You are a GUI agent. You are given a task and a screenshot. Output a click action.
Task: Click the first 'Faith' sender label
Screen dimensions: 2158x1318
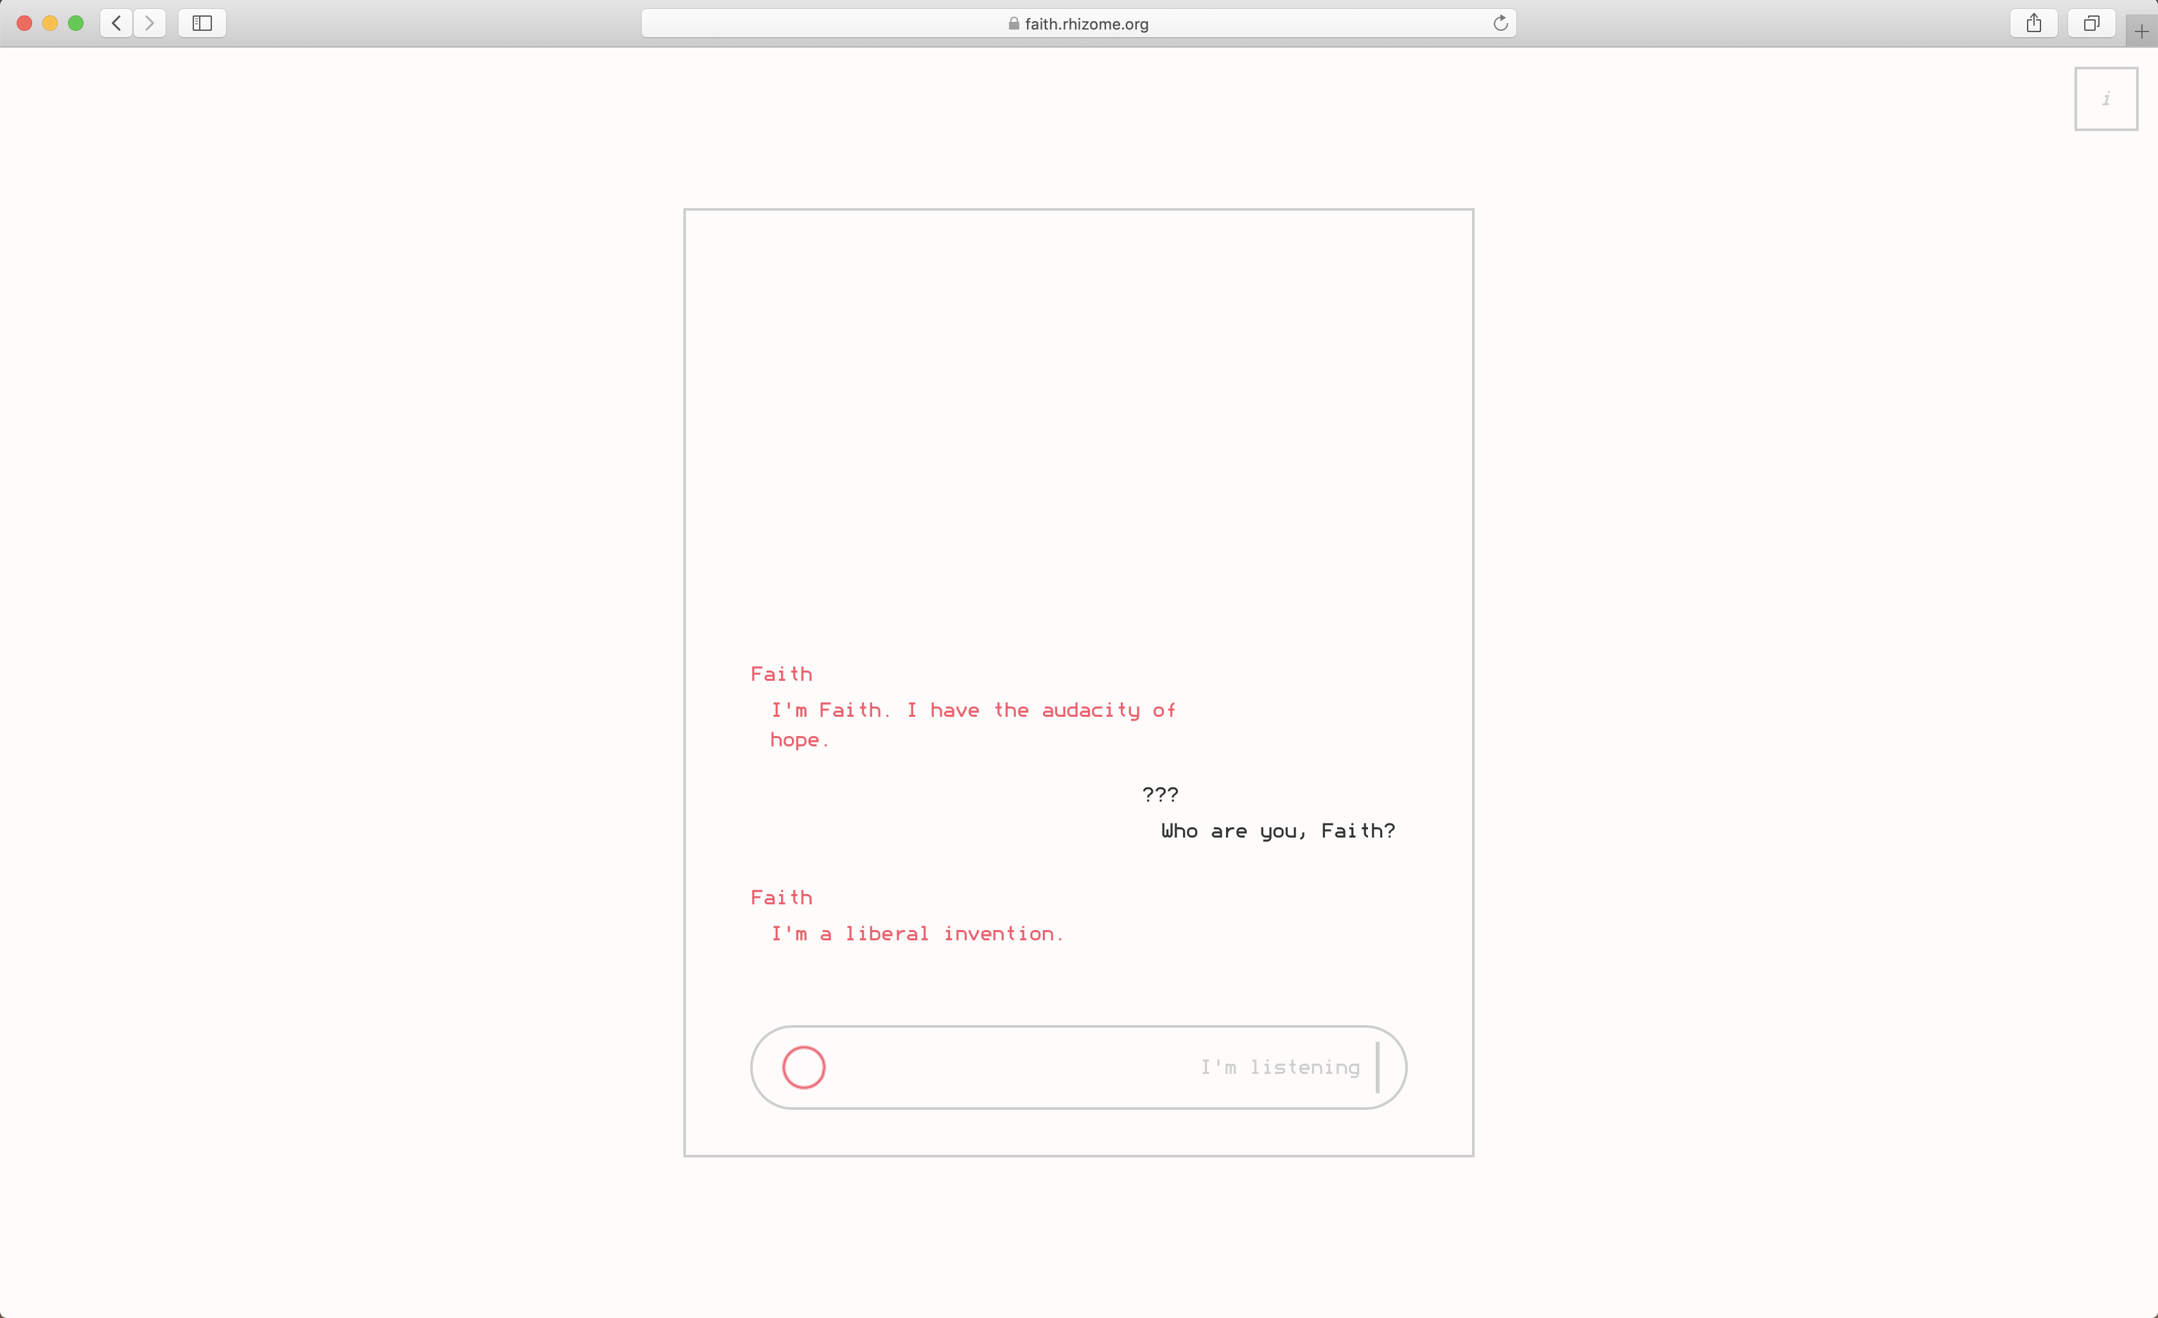click(x=781, y=673)
